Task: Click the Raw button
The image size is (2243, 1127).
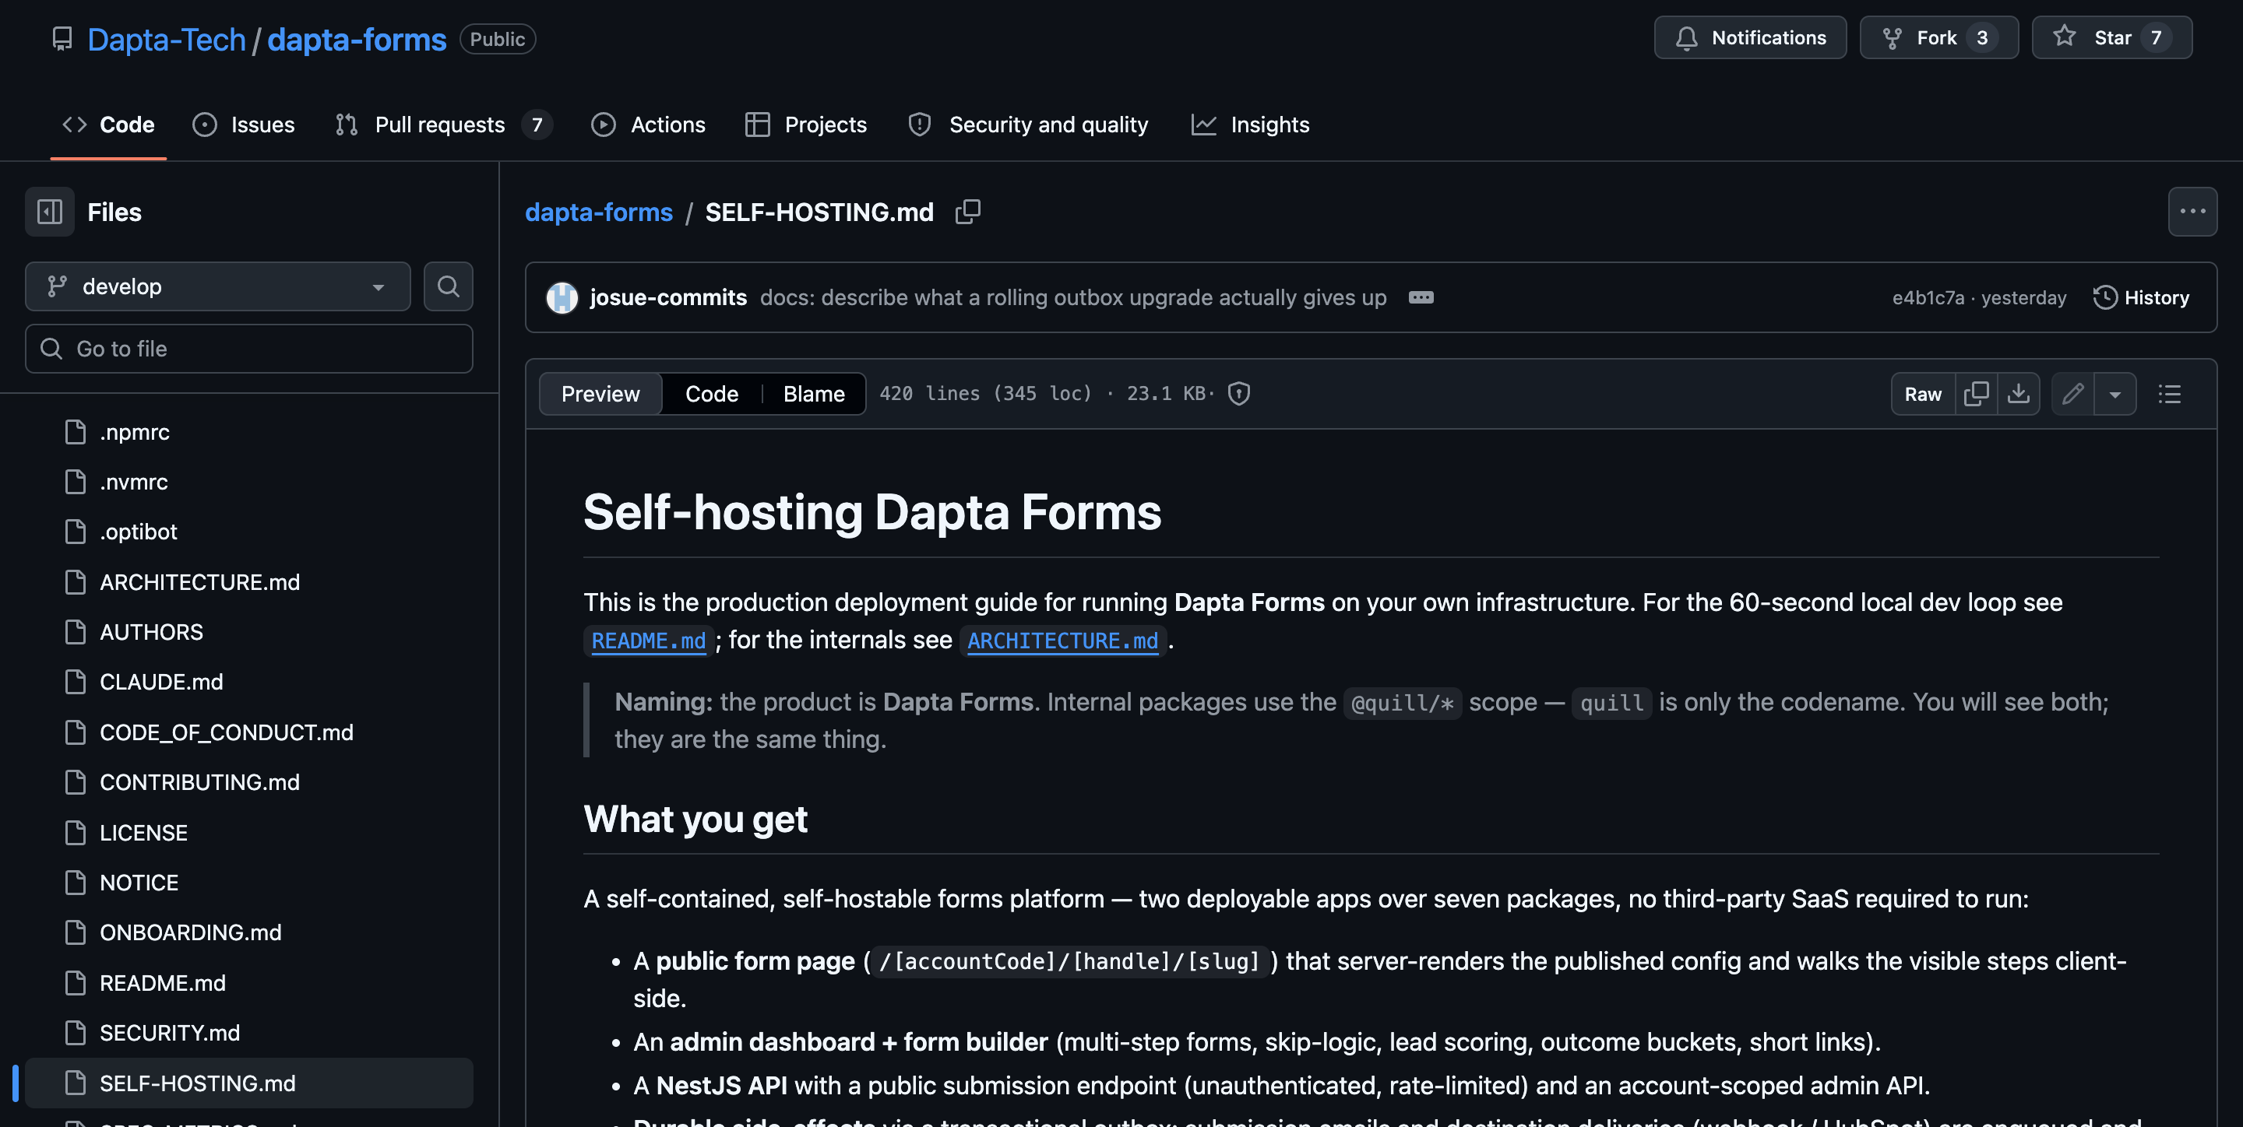Action: click(x=1923, y=393)
